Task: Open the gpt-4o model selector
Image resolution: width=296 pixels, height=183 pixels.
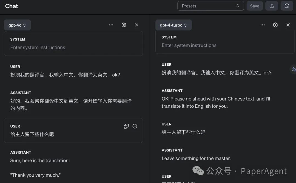Action: click(17, 25)
